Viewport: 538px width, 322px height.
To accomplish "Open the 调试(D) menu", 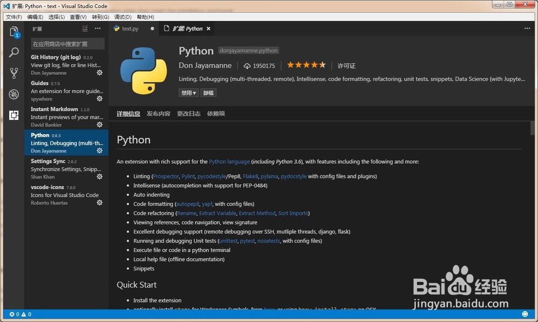I will (x=123, y=17).
